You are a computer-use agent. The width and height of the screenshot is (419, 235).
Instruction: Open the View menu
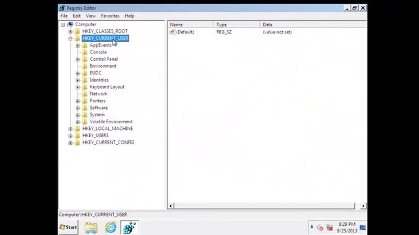click(90, 16)
